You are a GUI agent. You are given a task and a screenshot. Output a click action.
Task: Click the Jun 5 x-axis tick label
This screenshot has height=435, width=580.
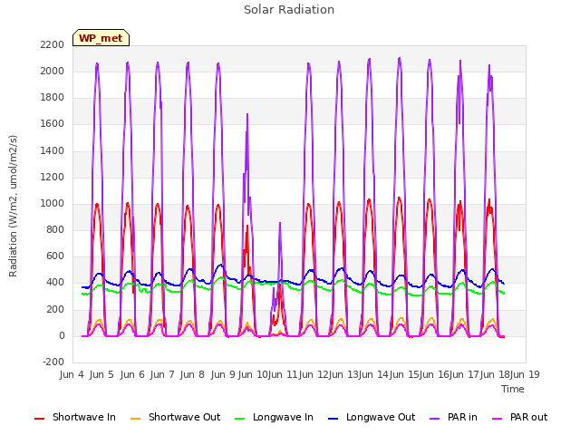pyautogui.click(x=101, y=374)
